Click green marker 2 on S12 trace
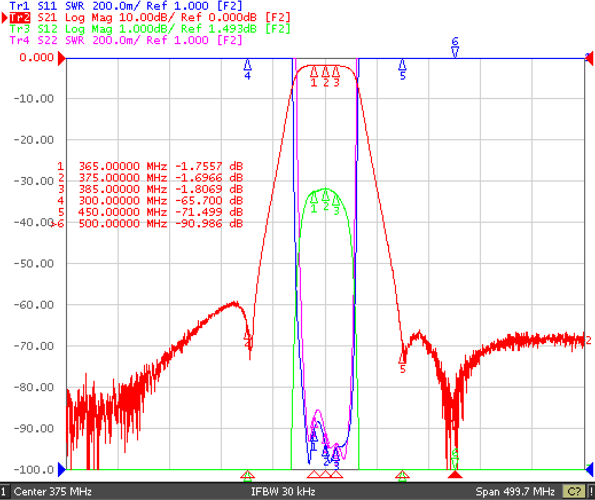This screenshot has height=500, width=595. point(326,200)
